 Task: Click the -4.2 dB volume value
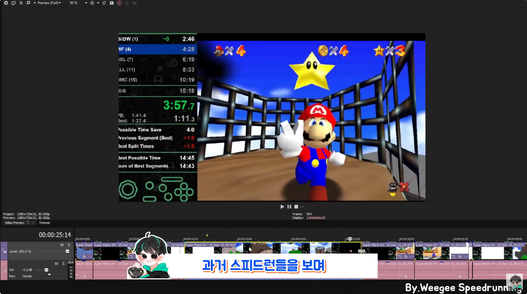(27, 270)
